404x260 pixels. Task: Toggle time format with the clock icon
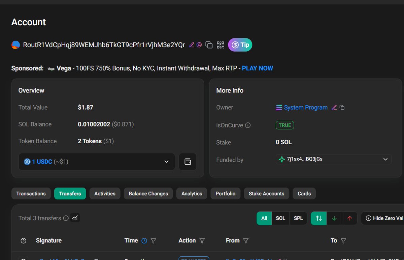[x=144, y=241]
